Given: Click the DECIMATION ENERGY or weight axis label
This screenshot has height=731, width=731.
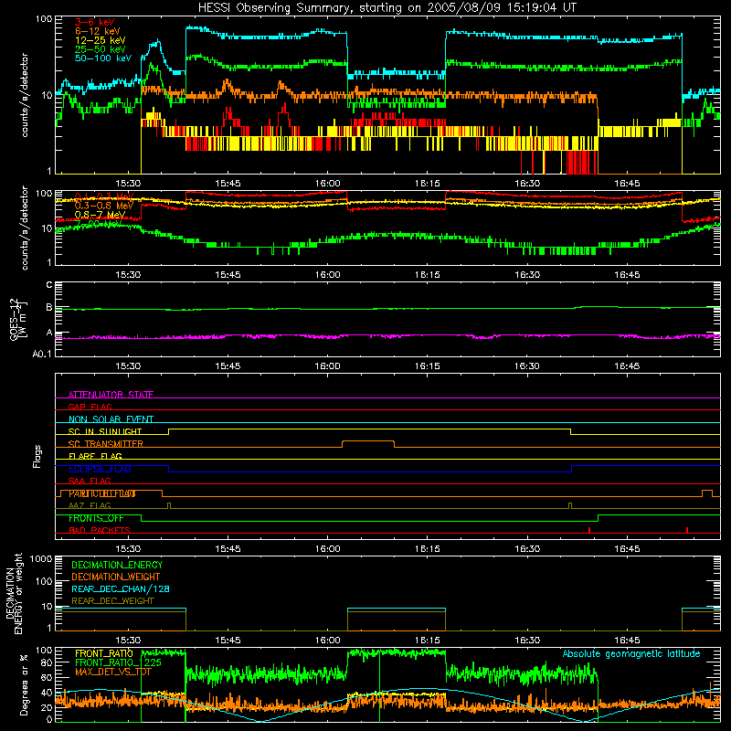Looking at the screenshot, I should coord(14,593).
